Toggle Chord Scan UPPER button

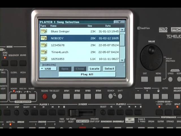tap(168, 112)
